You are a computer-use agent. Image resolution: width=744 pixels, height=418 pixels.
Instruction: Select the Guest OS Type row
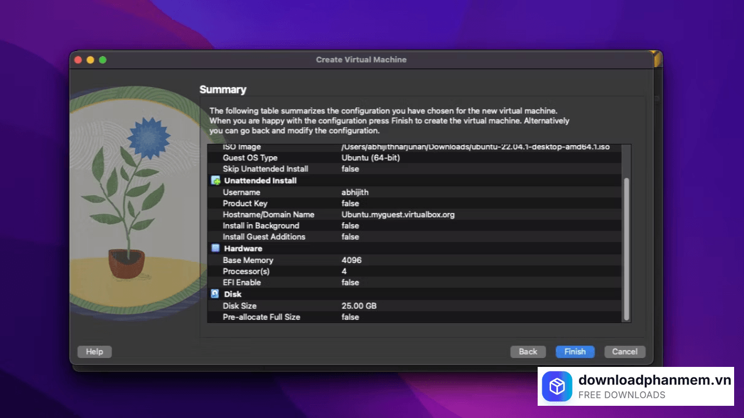(349, 157)
